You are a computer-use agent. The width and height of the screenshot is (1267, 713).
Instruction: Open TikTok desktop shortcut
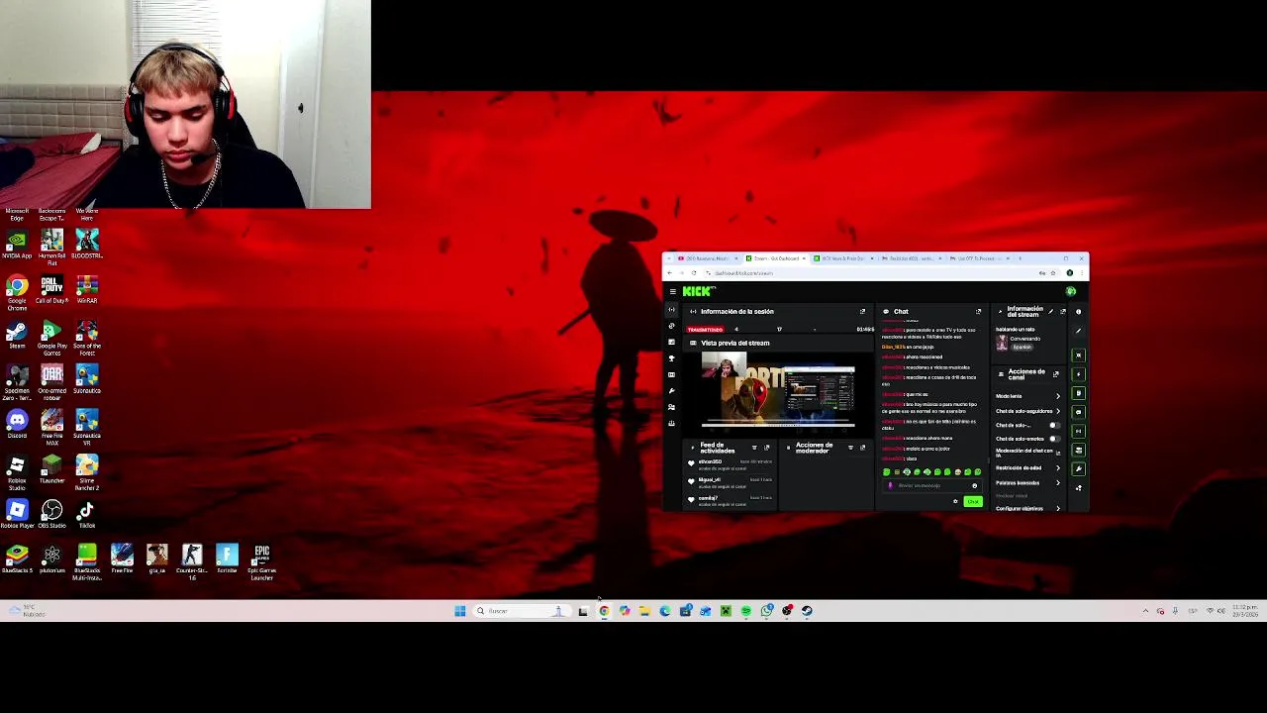pos(87,514)
